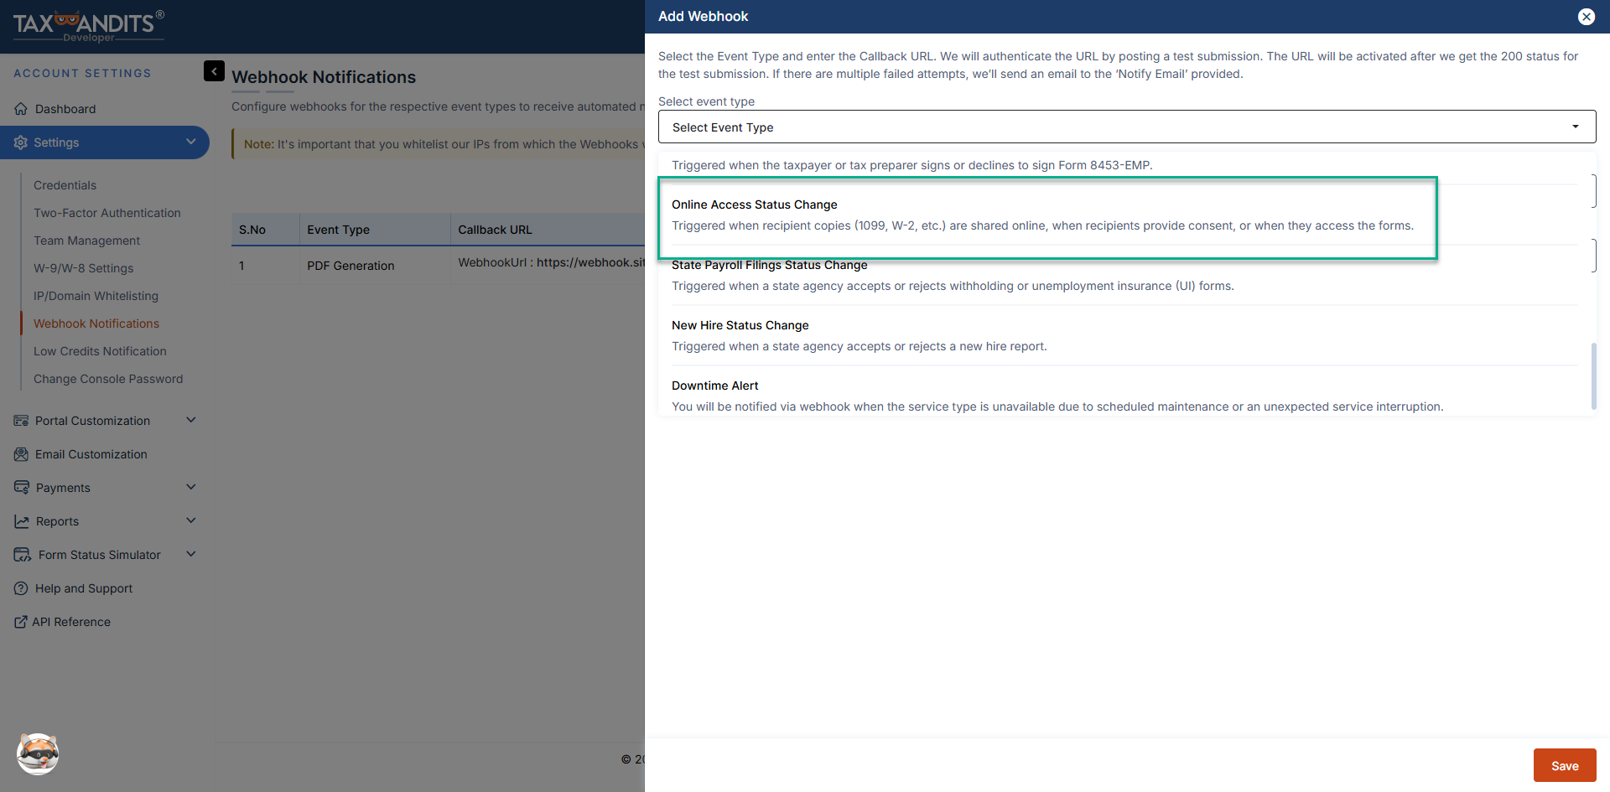
Task: Open the Dashboard using its home icon
Action: tap(21, 109)
